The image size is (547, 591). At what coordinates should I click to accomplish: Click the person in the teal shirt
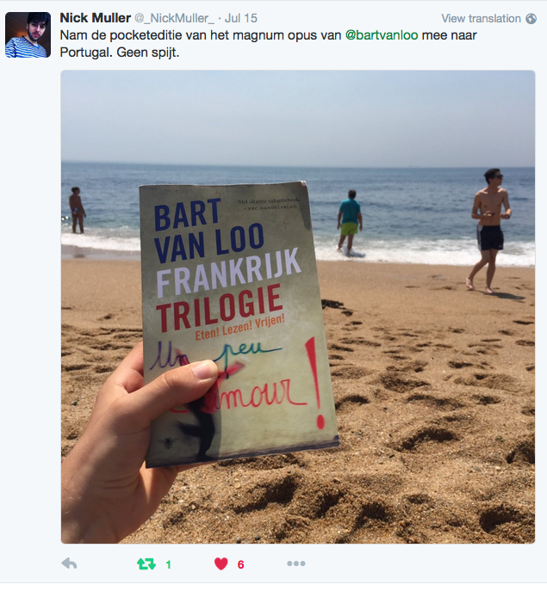click(350, 221)
